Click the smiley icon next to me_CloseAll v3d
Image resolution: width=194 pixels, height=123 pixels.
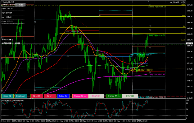pyautogui.click(x=184, y=2)
